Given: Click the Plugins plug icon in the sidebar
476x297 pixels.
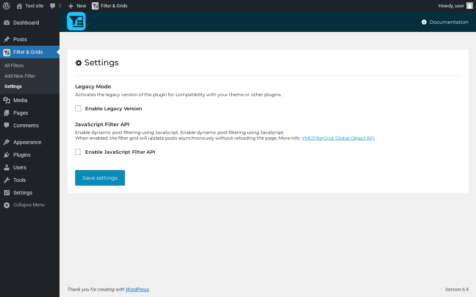Looking at the screenshot, I should click(x=7, y=155).
